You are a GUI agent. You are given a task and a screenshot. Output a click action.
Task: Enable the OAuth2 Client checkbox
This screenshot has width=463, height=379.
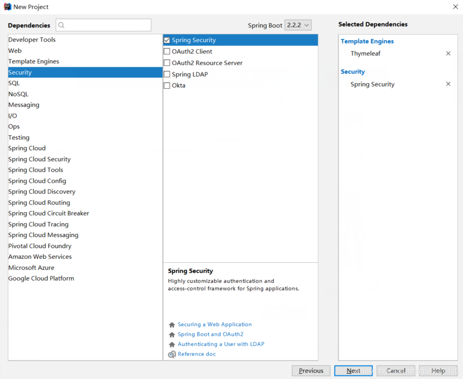point(167,51)
